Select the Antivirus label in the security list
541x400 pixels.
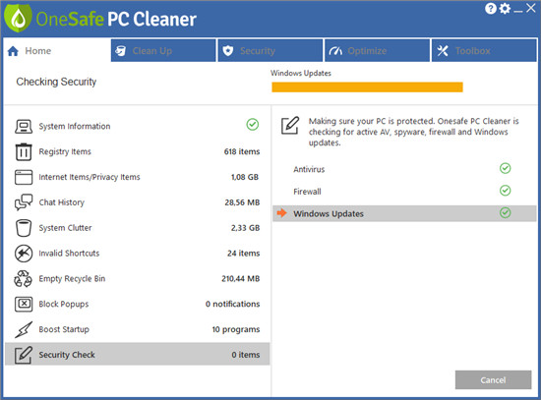click(309, 169)
